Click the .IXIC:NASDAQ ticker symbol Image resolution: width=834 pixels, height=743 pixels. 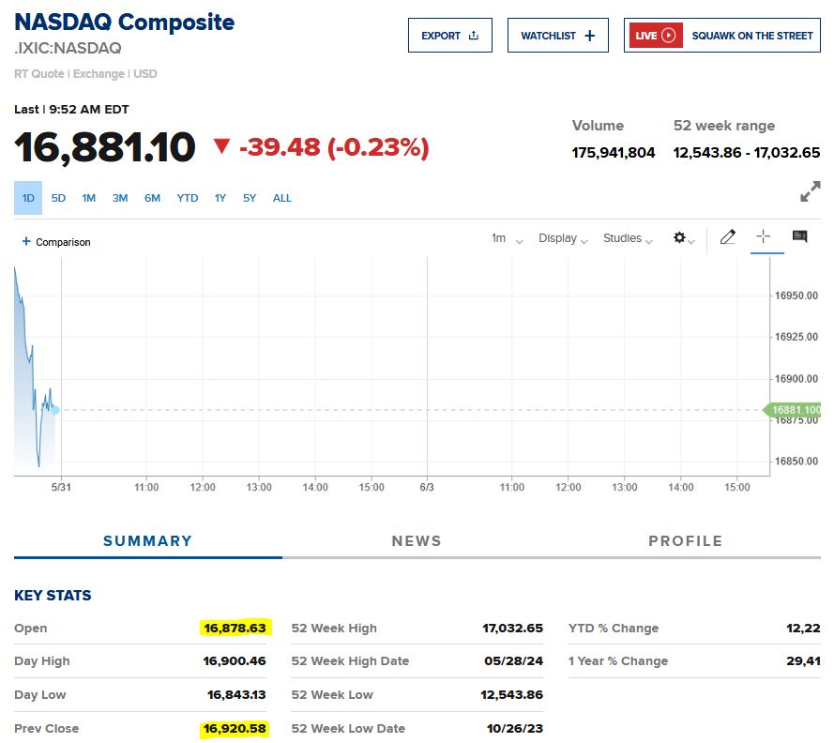pos(68,49)
